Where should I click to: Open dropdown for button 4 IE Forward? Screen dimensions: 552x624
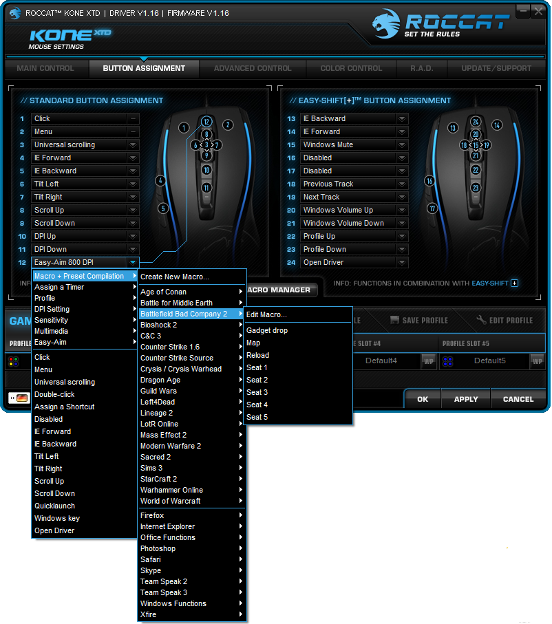coord(133,158)
